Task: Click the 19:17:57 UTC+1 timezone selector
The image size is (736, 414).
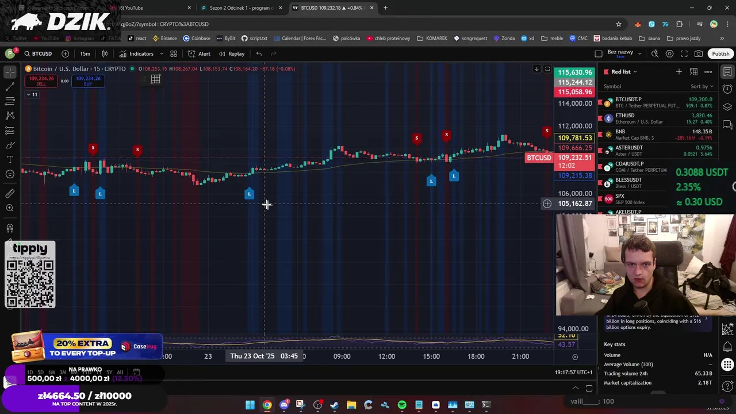Action: click(573, 372)
